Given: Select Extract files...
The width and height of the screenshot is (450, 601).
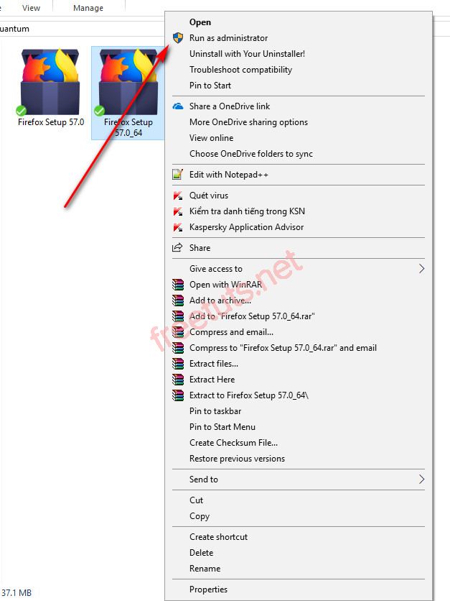Looking at the screenshot, I should [299, 363].
